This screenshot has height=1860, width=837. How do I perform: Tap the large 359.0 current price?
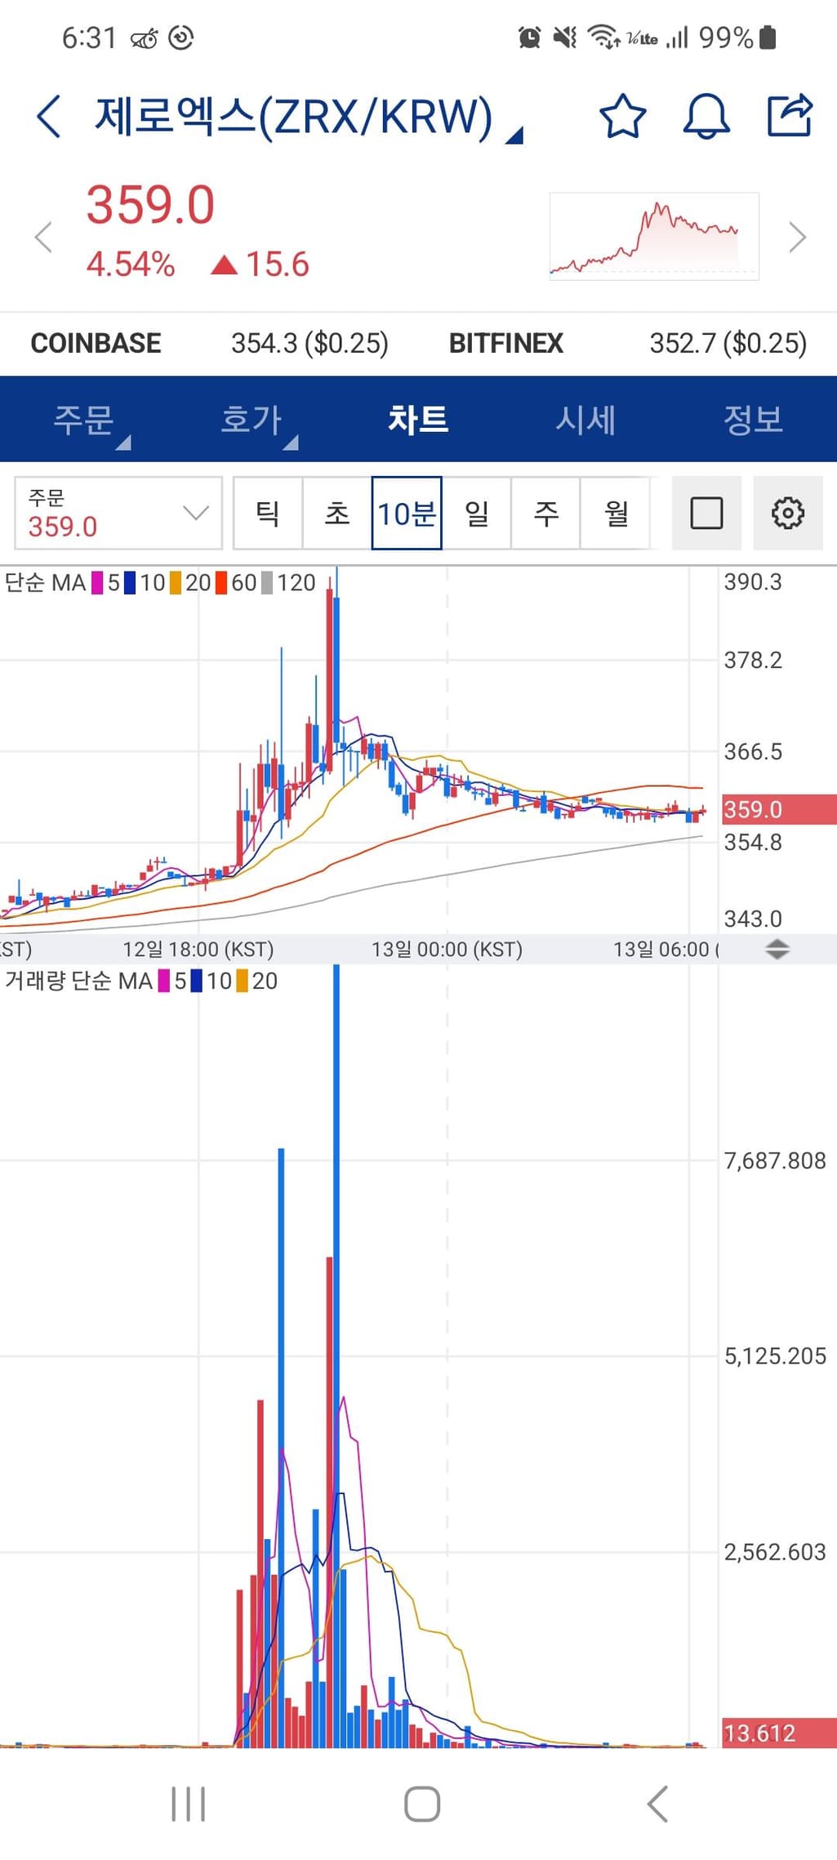[x=150, y=205]
